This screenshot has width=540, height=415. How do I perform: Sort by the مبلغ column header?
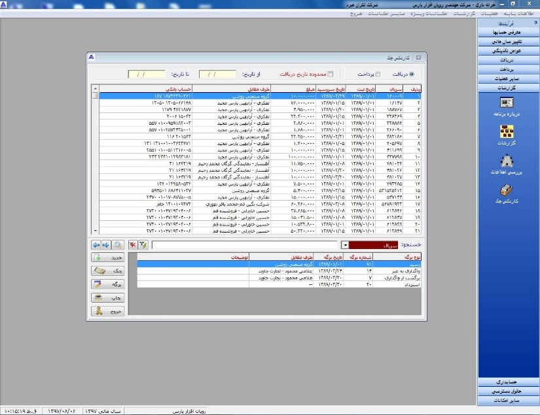[293, 89]
